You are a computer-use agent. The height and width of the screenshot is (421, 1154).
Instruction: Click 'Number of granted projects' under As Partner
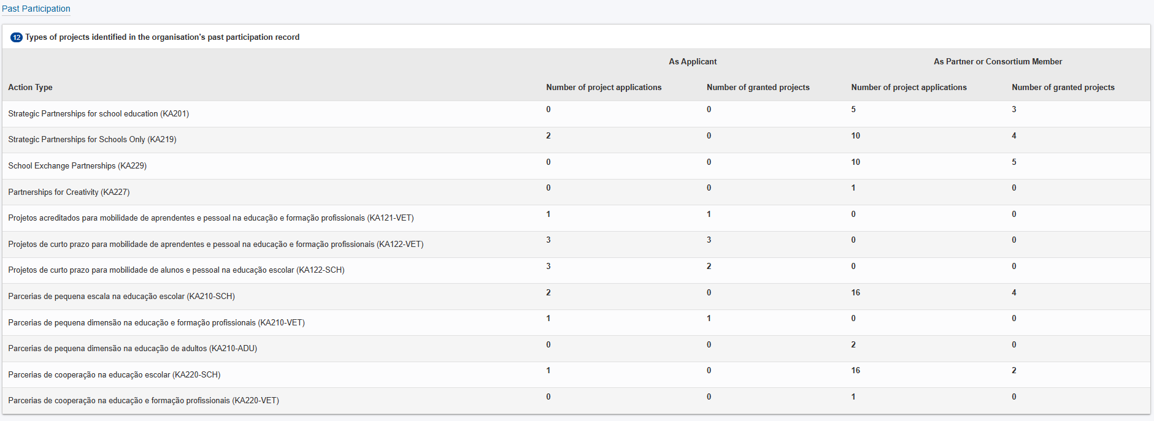click(1063, 87)
